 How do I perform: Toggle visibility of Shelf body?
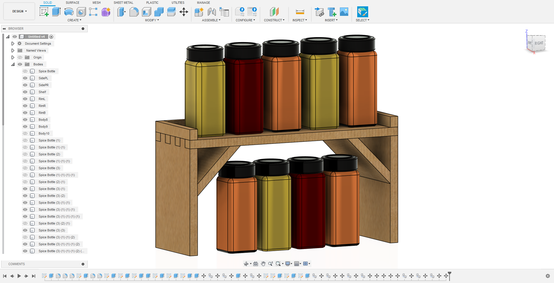[x=25, y=92]
